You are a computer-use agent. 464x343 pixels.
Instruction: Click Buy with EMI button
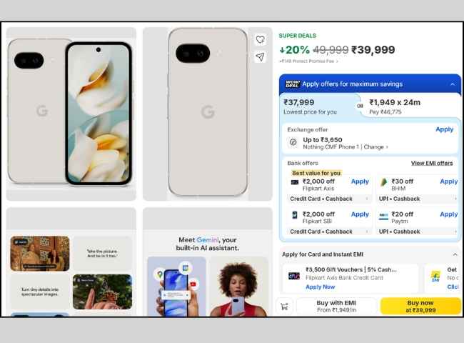[x=336, y=307]
